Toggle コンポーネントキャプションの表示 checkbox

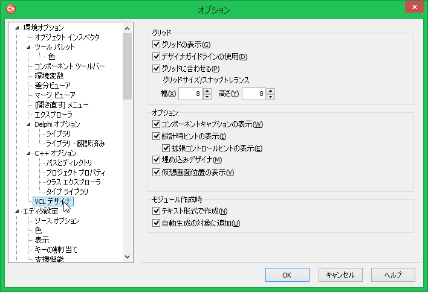point(157,124)
